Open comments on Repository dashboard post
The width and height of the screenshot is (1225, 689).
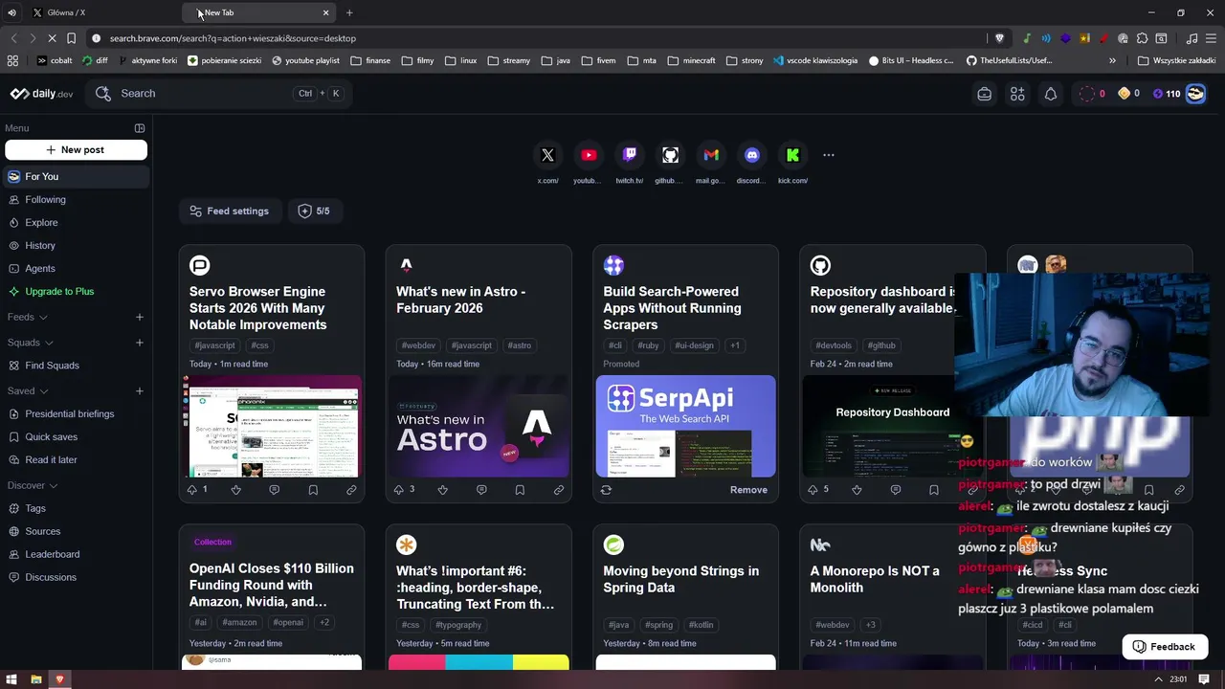click(x=896, y=490)
